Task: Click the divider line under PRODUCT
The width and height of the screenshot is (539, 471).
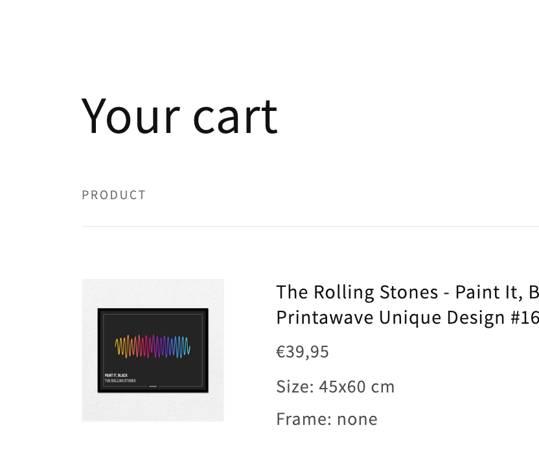Action: [310, 226]
